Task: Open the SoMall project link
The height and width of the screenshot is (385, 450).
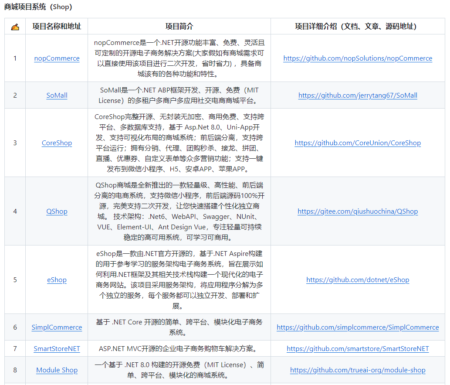Action: tap(57, 95)
